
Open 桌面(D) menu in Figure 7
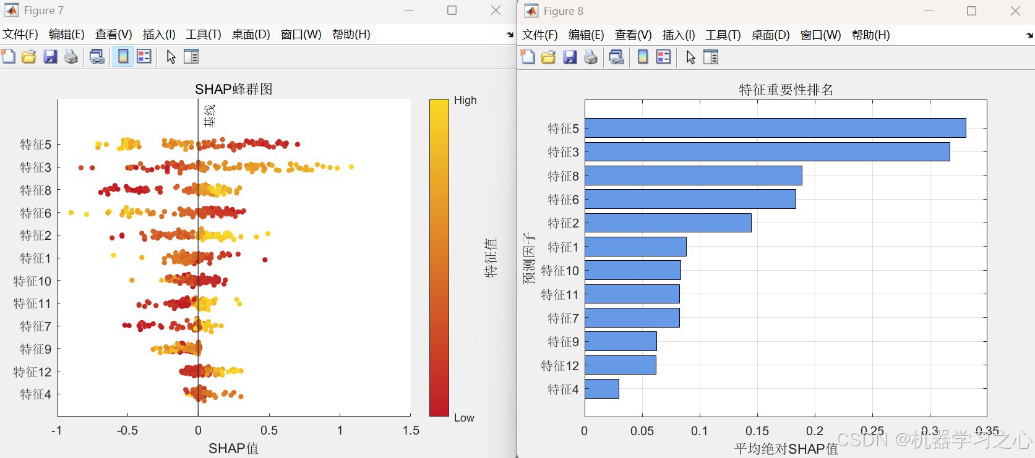(x=251, y=35)
